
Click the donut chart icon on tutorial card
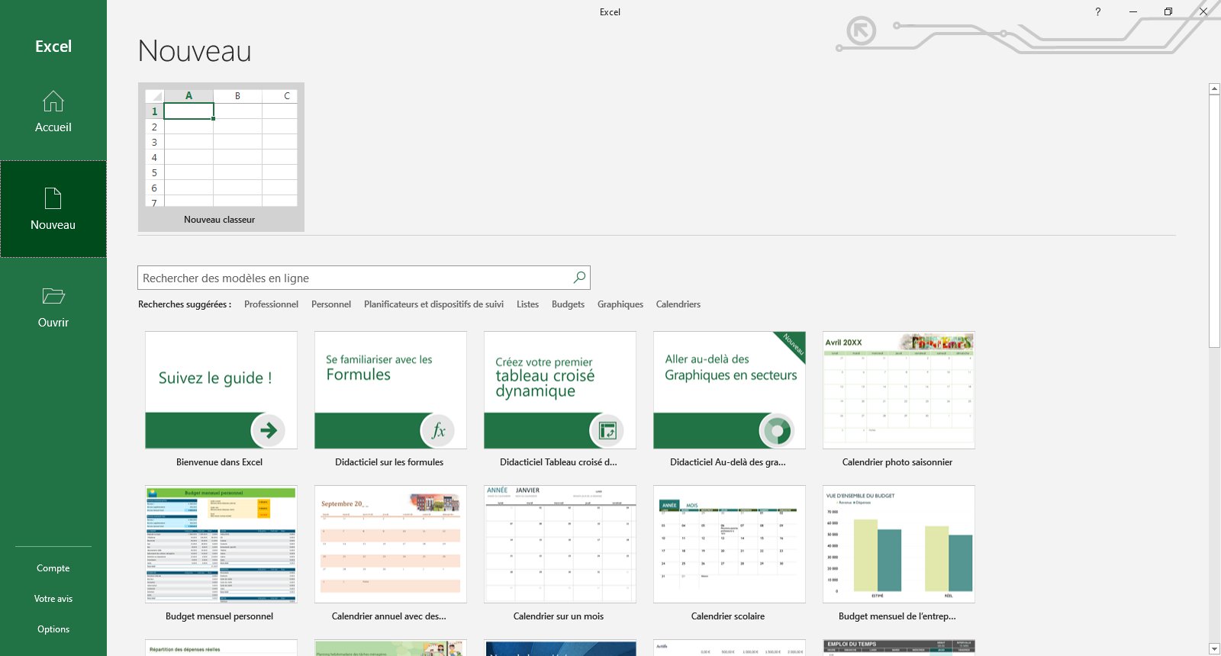click(776, 431)
